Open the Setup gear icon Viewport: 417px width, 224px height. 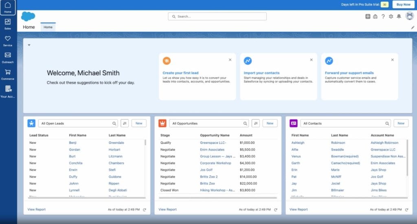point(391,16)
